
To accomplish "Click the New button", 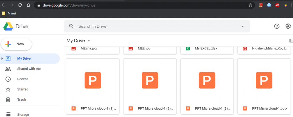I will click(16, 44).
